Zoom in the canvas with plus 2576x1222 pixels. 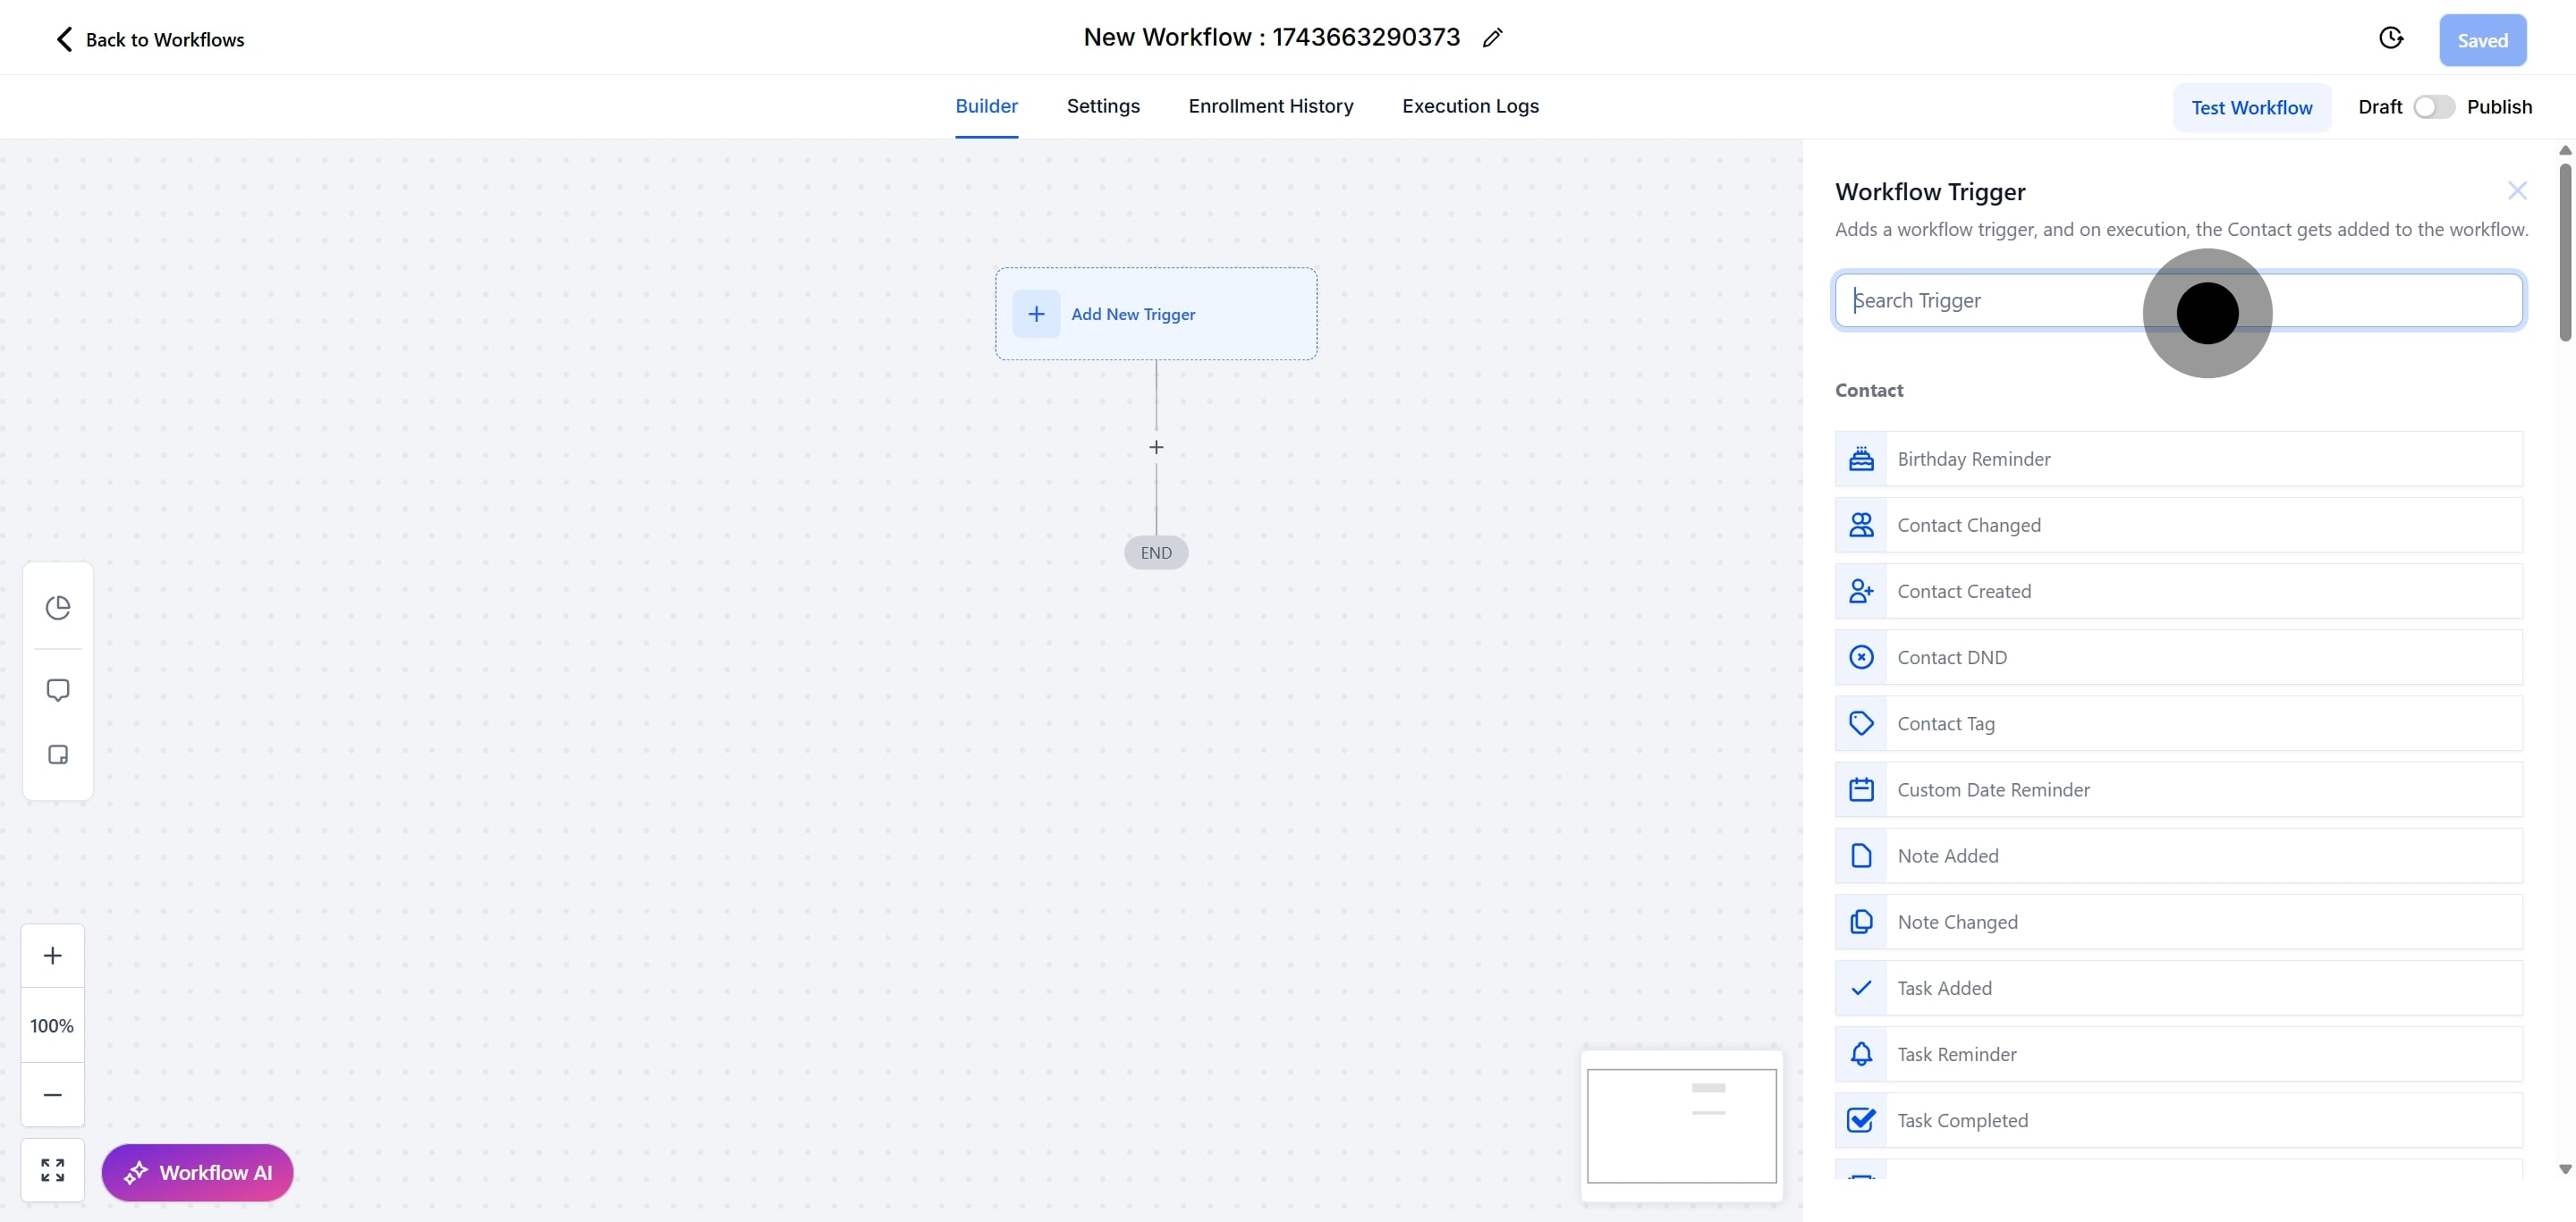pos(53,956)
